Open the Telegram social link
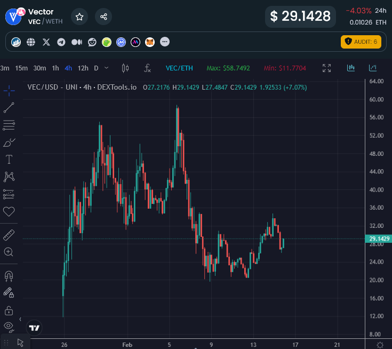The height and width of the screenshot is (349, 392). pyautogui.click(x=61, y=42)
